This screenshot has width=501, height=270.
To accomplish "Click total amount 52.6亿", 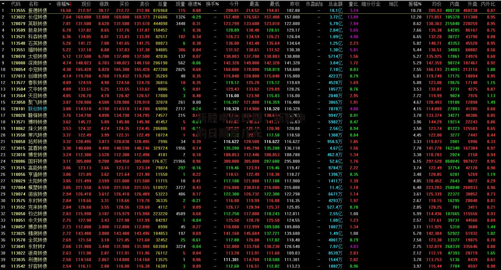I will coord(336,161).
